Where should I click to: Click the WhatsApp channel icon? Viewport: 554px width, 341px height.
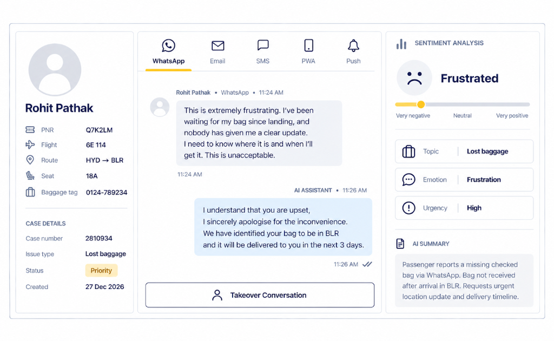(x=169, y=45)
